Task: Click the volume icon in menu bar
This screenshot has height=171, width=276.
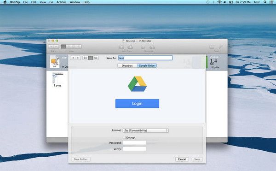Action: click(225, 2)
